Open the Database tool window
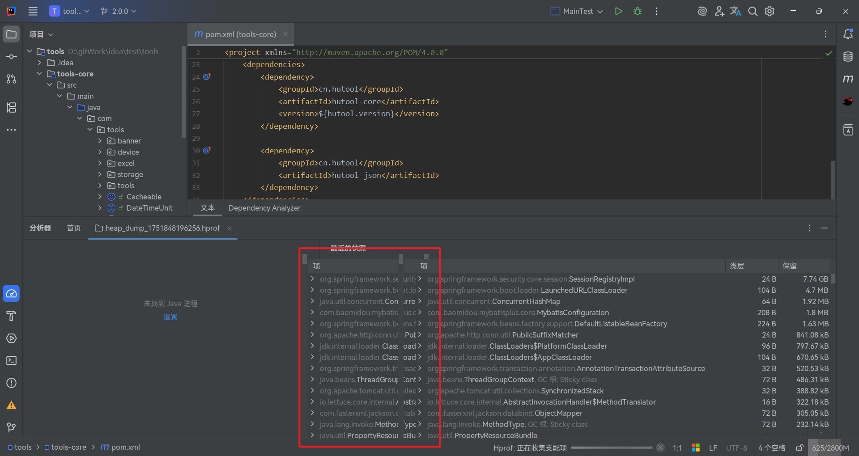 click(x=848, y=57)
